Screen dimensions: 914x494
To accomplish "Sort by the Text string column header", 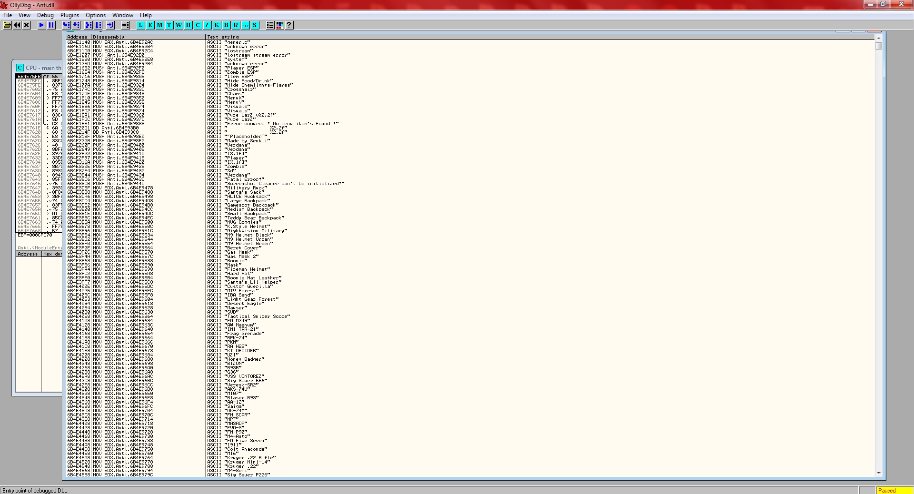I will click(540, 37).
